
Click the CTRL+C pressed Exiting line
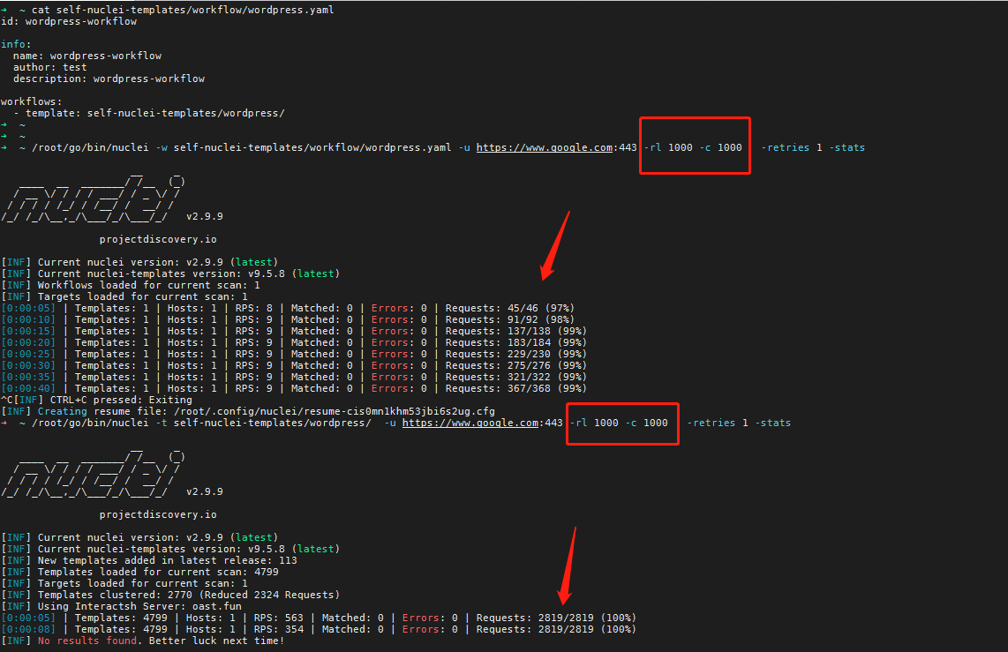click(115, 399)
